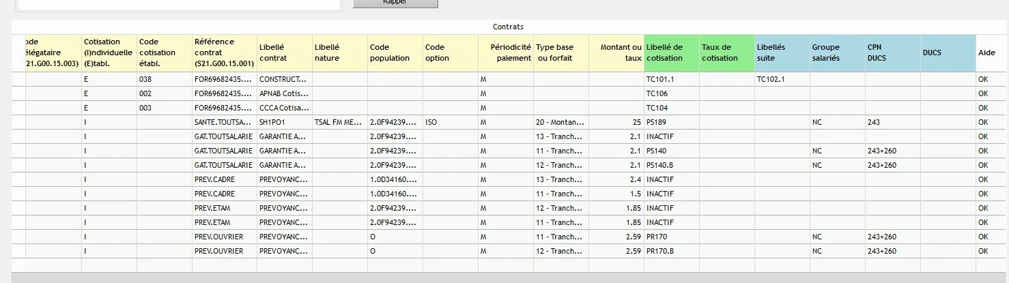Select the Montant ou taux column header
The width and height of the screenshot is (1009, 283).
[616, 53]
